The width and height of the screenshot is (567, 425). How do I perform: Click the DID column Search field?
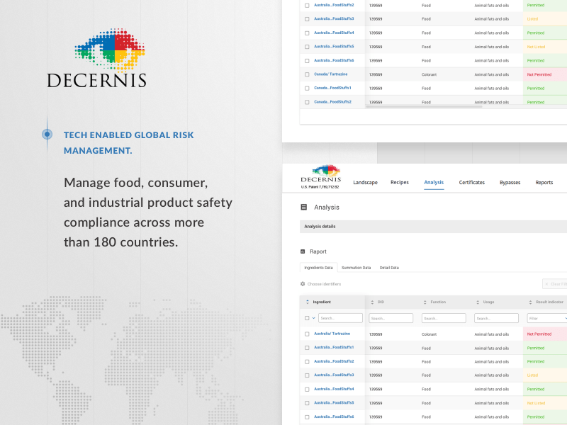[x=391, y=318]
